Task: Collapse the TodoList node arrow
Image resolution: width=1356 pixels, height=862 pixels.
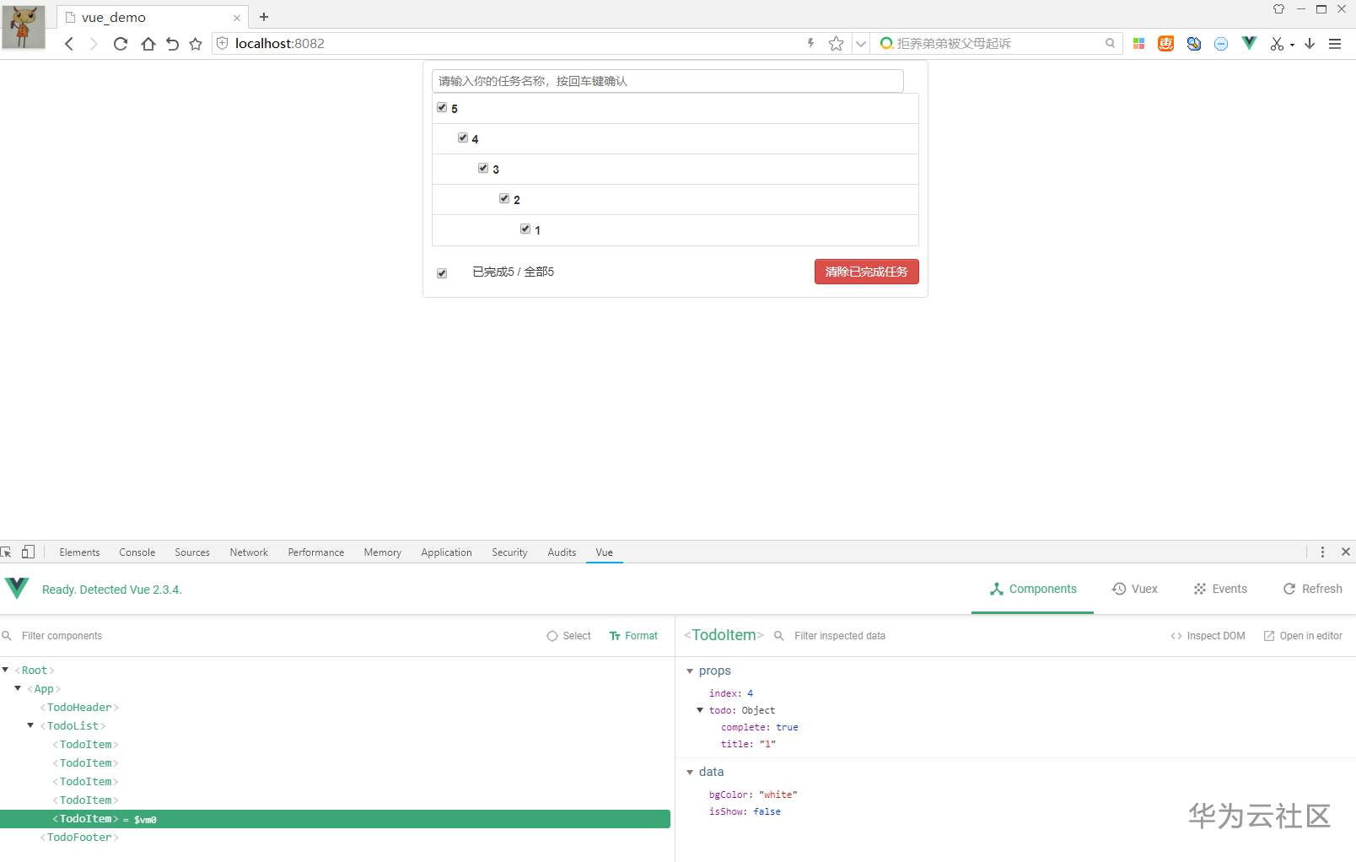Action: coord(30,725)
